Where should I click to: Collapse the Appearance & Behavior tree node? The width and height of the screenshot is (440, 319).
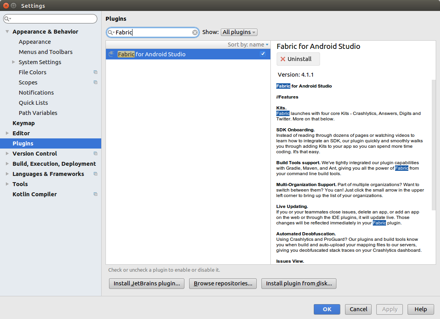(7, 32)
